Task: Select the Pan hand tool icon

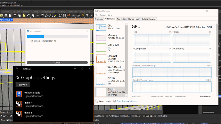Action: coord(33,15)
